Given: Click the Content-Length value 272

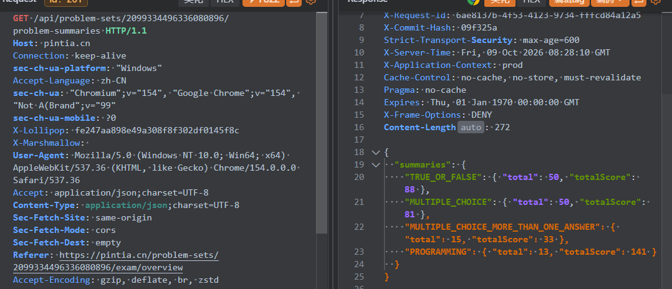Looking at the screenshot, I should [x=502, y=128].
